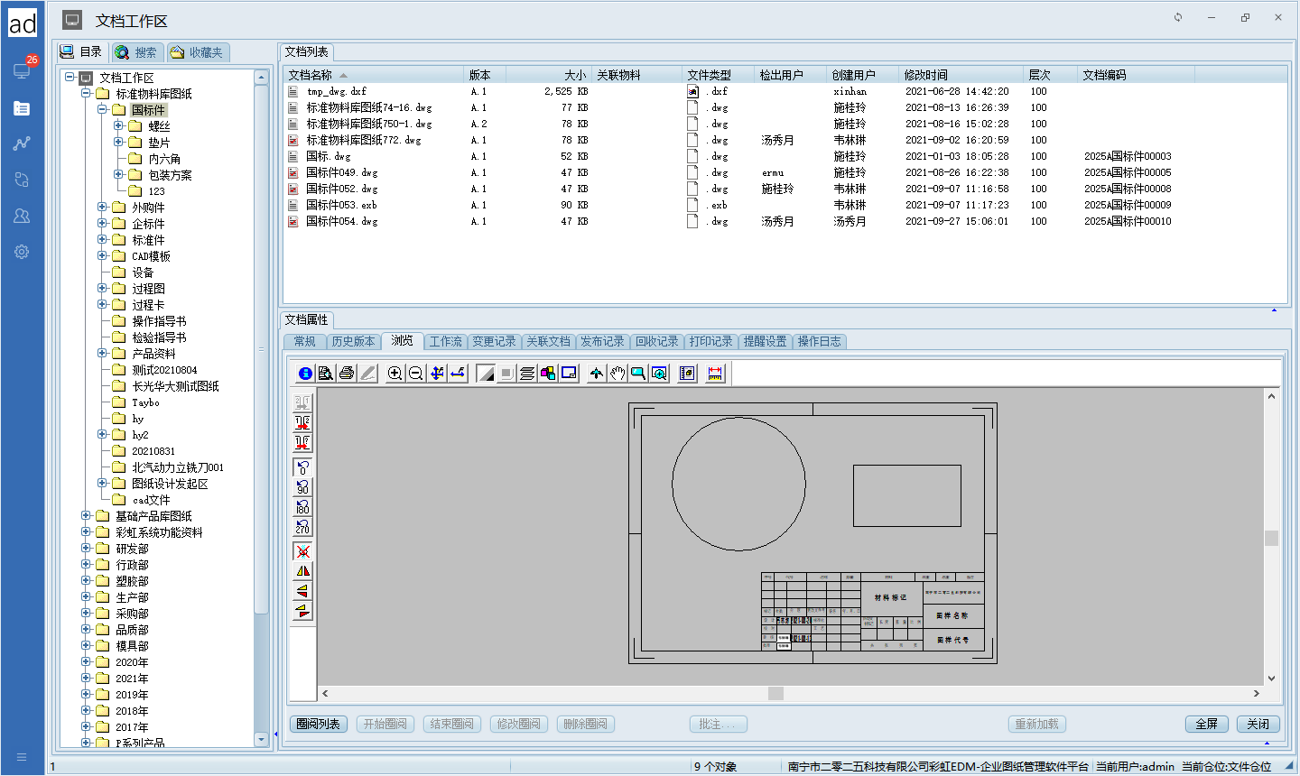The image size is (1300, 776).
Task: Open print preview in viewer toolbar
Action: (326, 374)
